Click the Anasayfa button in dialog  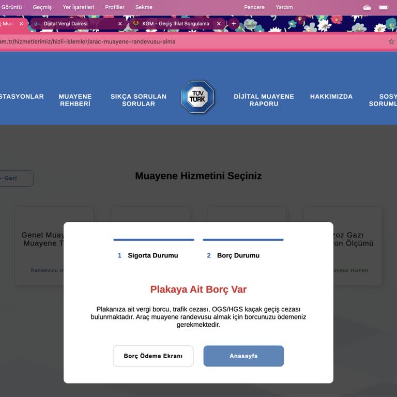coord(243,356)
